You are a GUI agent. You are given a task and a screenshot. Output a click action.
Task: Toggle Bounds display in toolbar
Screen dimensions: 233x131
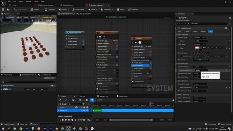pyautogui.click(x=63, y=9)
